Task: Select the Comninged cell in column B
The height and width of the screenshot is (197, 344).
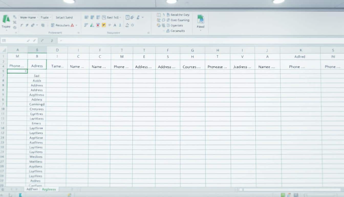Action: pyautogui.click(x=37, y=104)
